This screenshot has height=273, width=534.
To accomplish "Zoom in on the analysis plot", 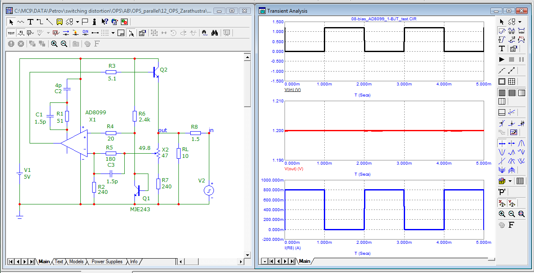I will (502, 214).
